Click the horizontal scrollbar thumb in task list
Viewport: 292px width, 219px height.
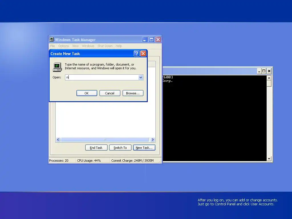tap(105, 140)
